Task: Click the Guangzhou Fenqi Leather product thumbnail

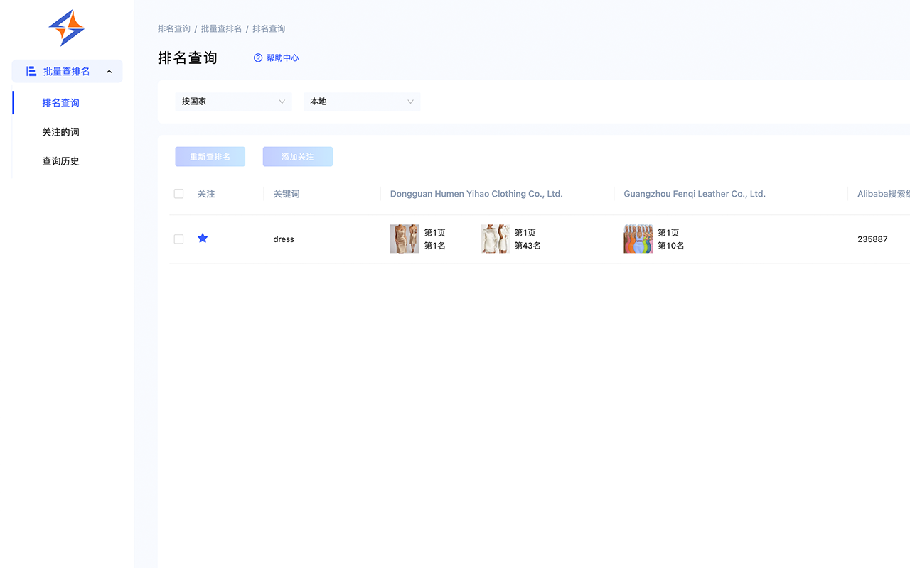Action: point(638,239)
